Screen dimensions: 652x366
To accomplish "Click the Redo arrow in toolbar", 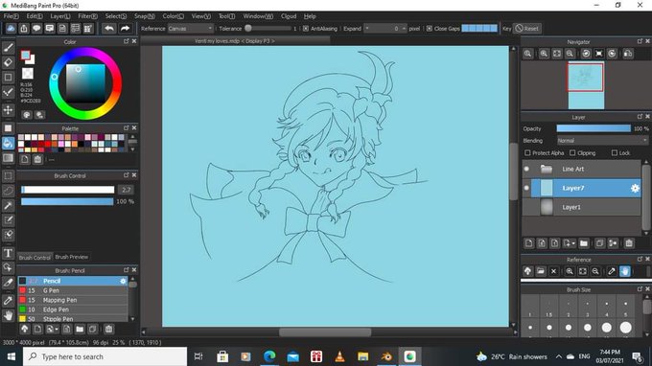I will pos(125,28).
